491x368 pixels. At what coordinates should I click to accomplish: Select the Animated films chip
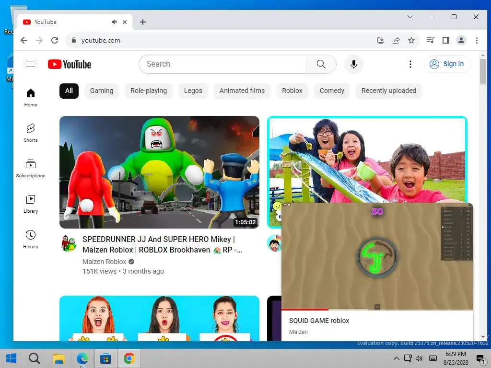(242, 91)
